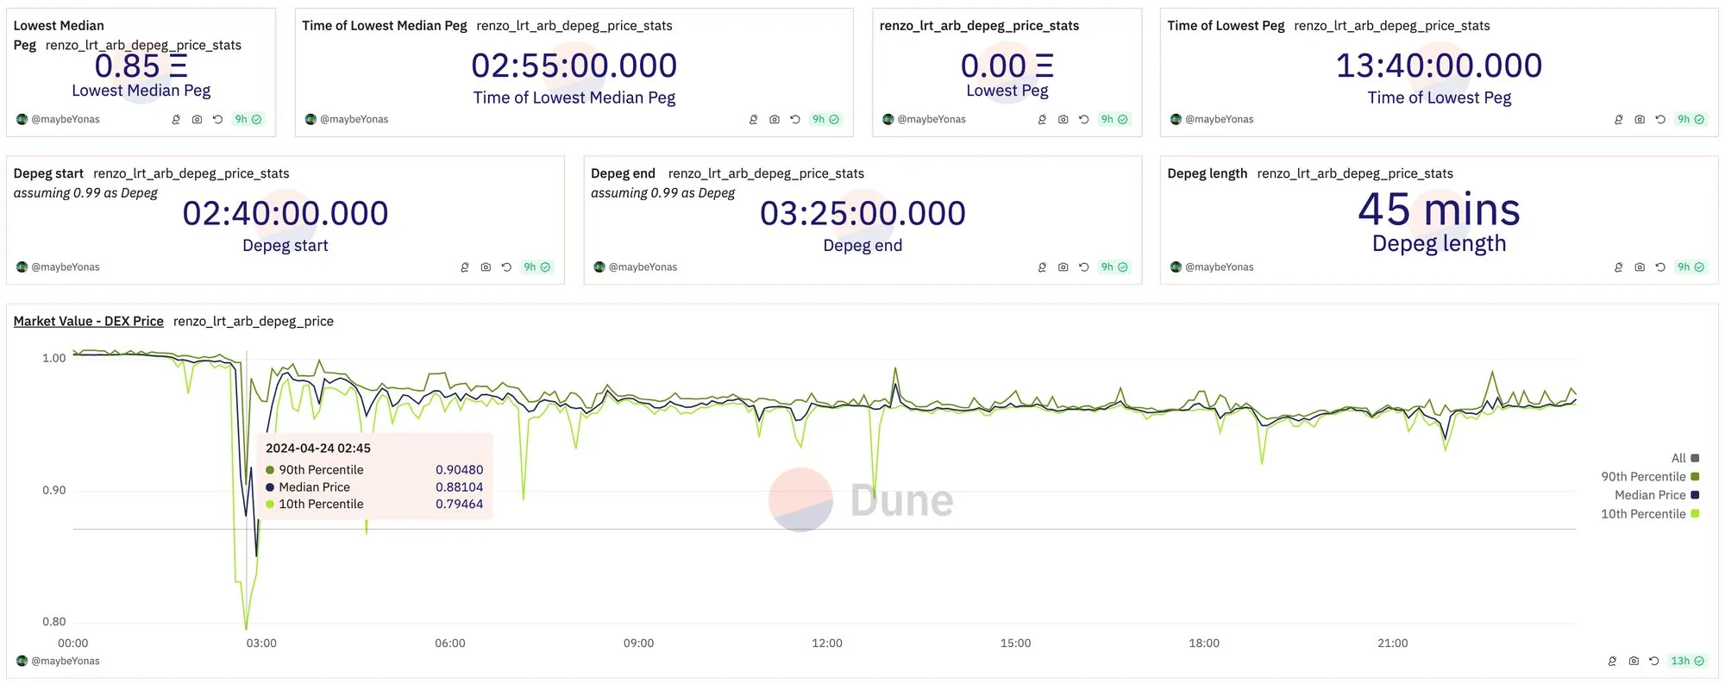Open query source icon on Depeg end card
Image resolution: width=1725 pixels, height=684 pixels.
[1042, 267]
